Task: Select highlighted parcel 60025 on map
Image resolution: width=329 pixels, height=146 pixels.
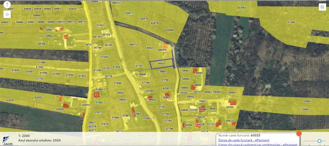Action: 162,64
